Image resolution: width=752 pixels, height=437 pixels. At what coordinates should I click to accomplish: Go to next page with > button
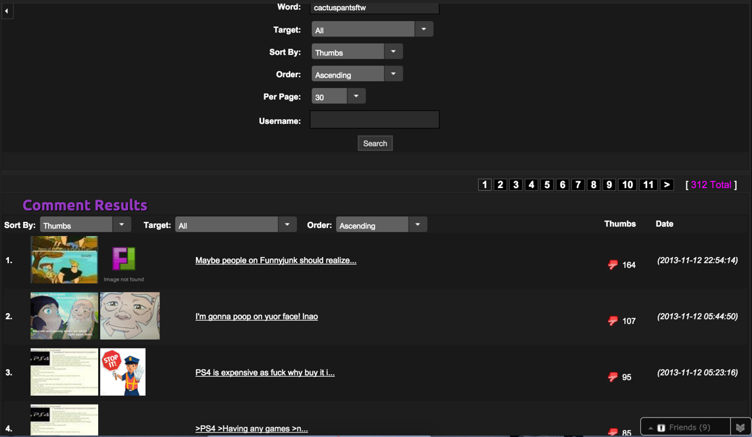click(667, 185)
